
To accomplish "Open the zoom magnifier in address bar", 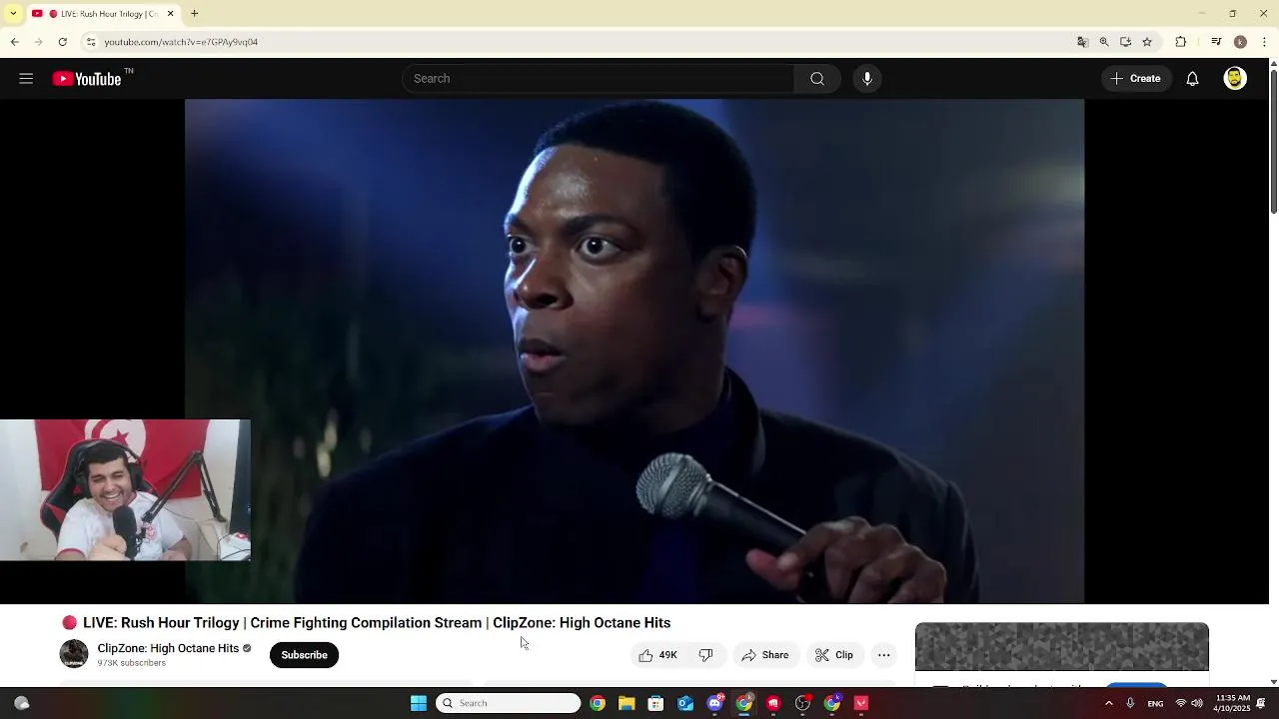I will point(1104,42).
